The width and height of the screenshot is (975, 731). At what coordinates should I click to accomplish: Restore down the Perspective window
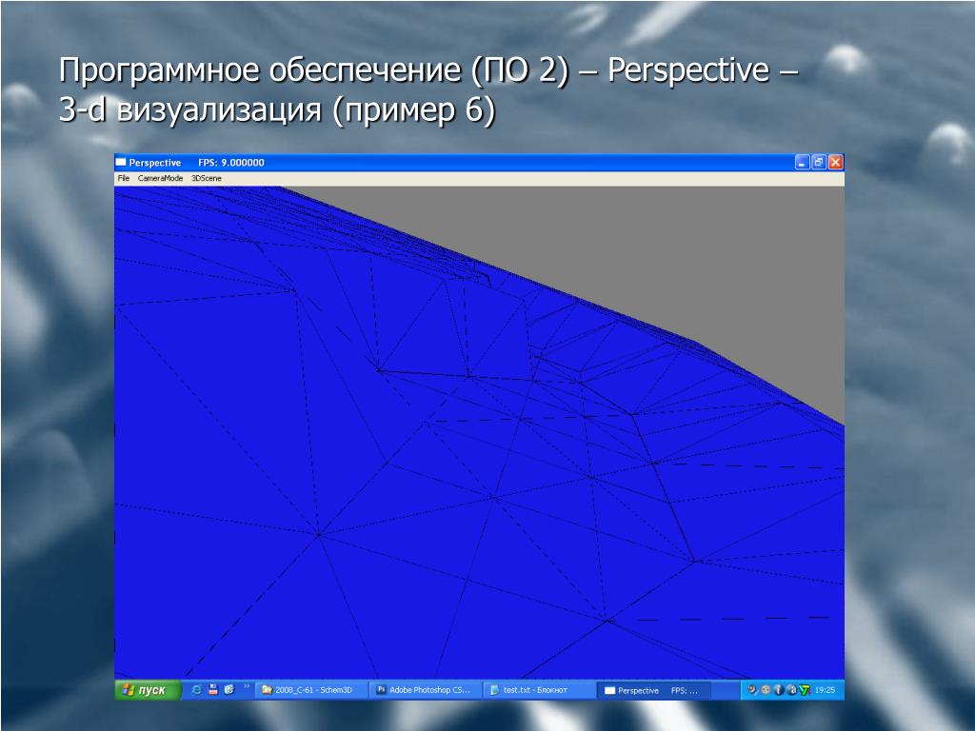819,163
